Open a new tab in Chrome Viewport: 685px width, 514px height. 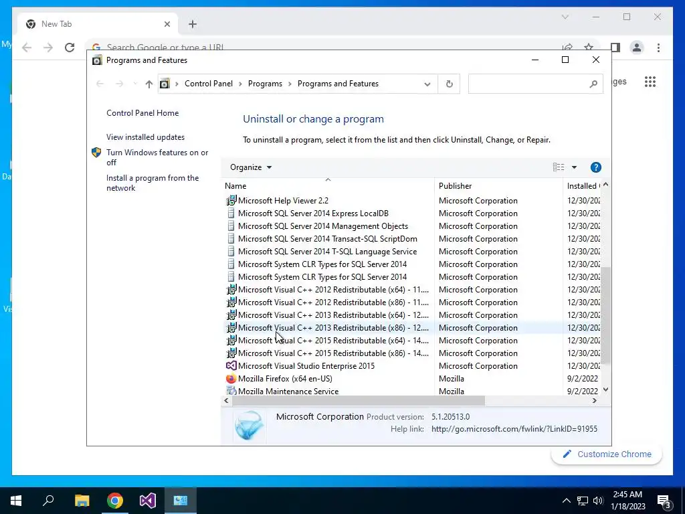[193, 24]
